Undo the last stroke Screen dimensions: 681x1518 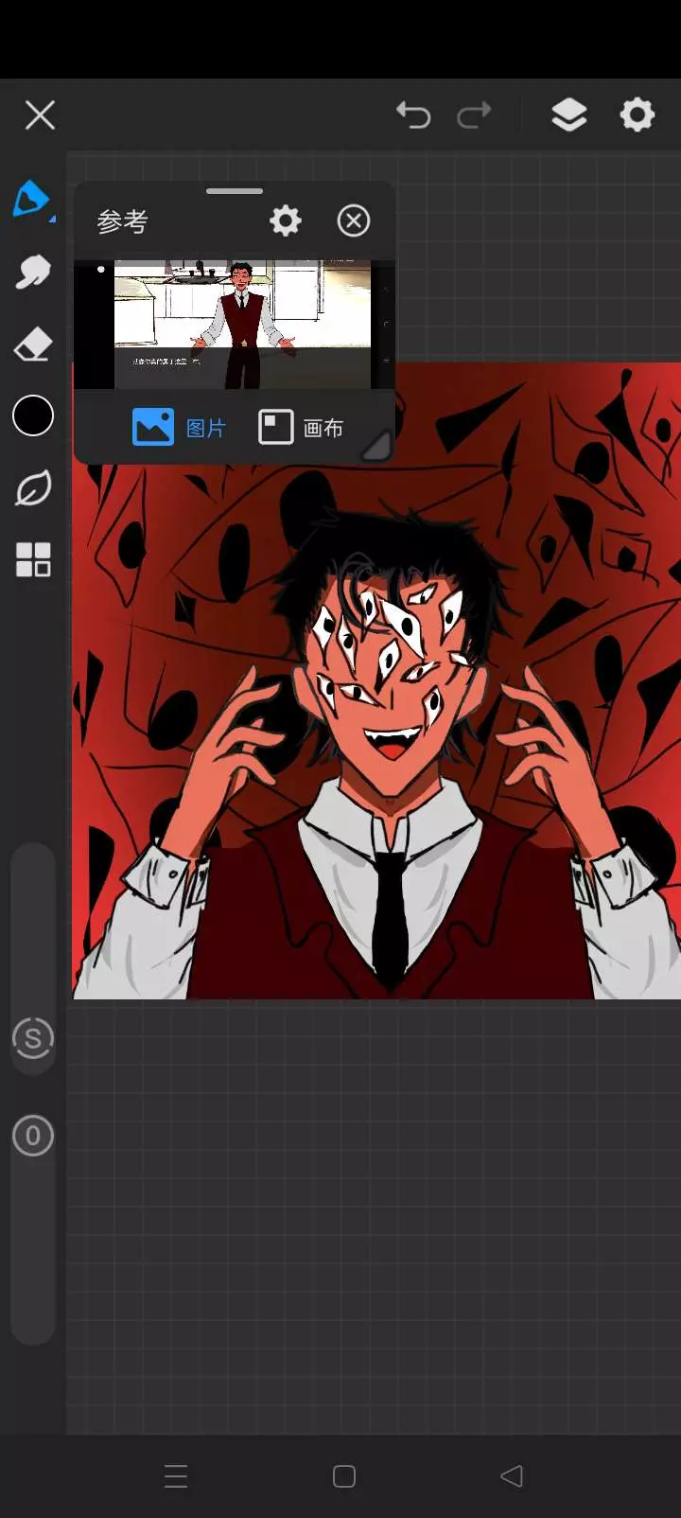[413, 115]
